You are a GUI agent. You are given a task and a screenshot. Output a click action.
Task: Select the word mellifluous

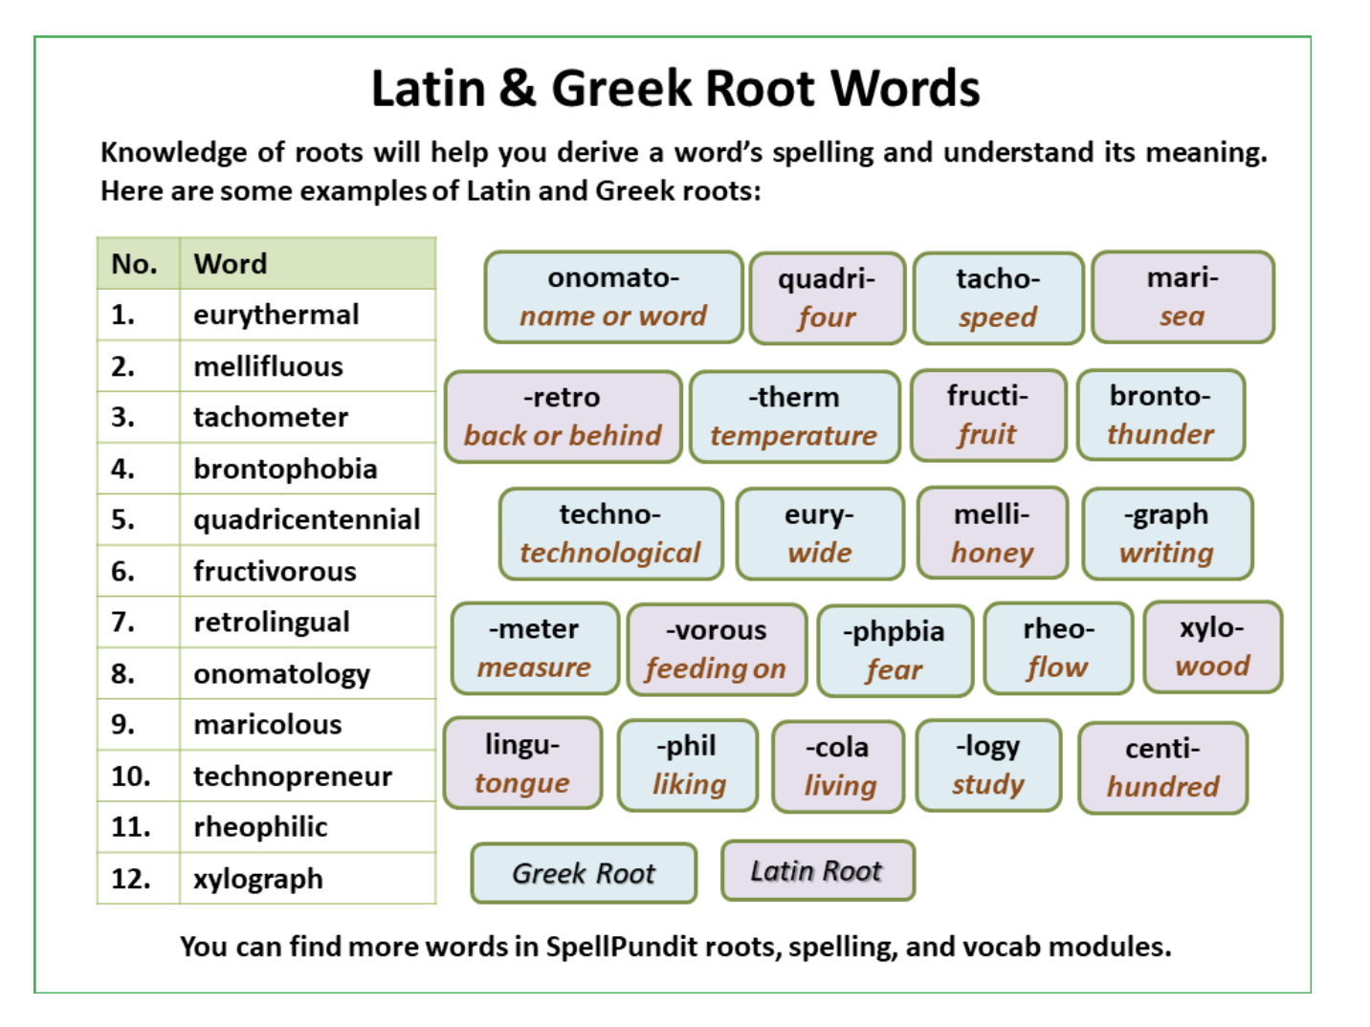268,366
